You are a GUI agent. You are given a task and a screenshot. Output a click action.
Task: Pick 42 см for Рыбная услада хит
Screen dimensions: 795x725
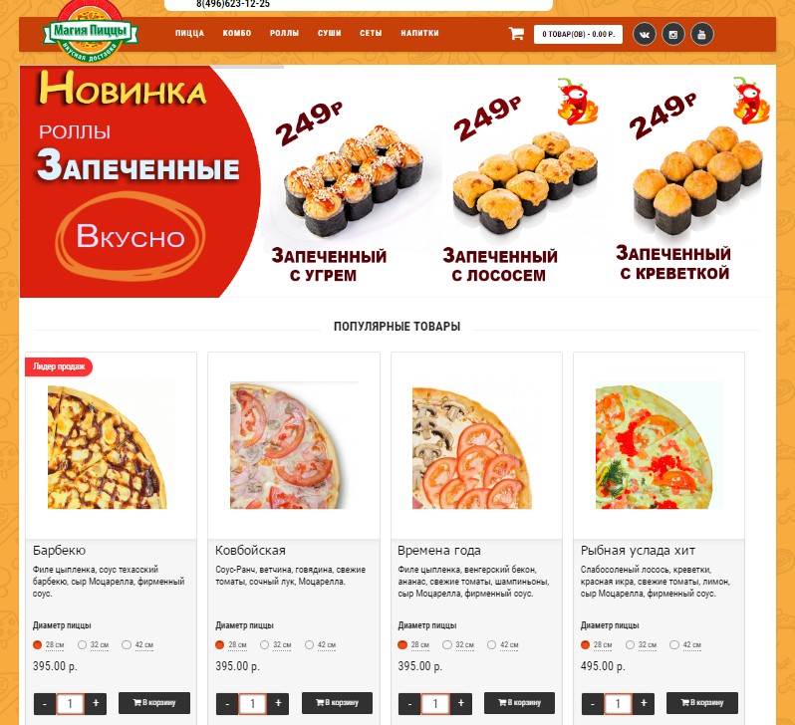click(x=674, y=645)
